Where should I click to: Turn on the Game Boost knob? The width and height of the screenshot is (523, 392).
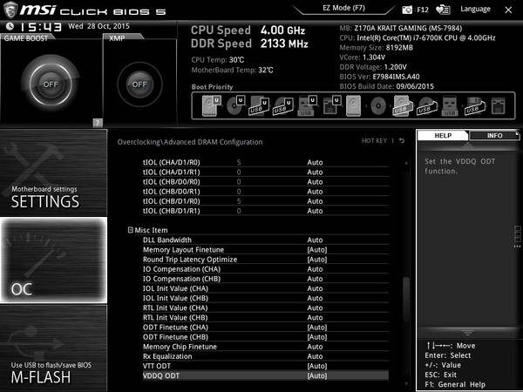click(51, 84)
